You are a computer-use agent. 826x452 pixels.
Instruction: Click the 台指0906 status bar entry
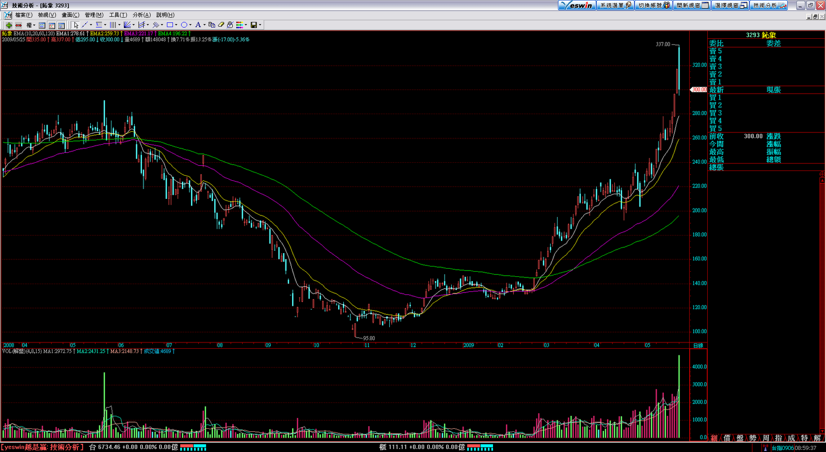(x=783, y=448)
